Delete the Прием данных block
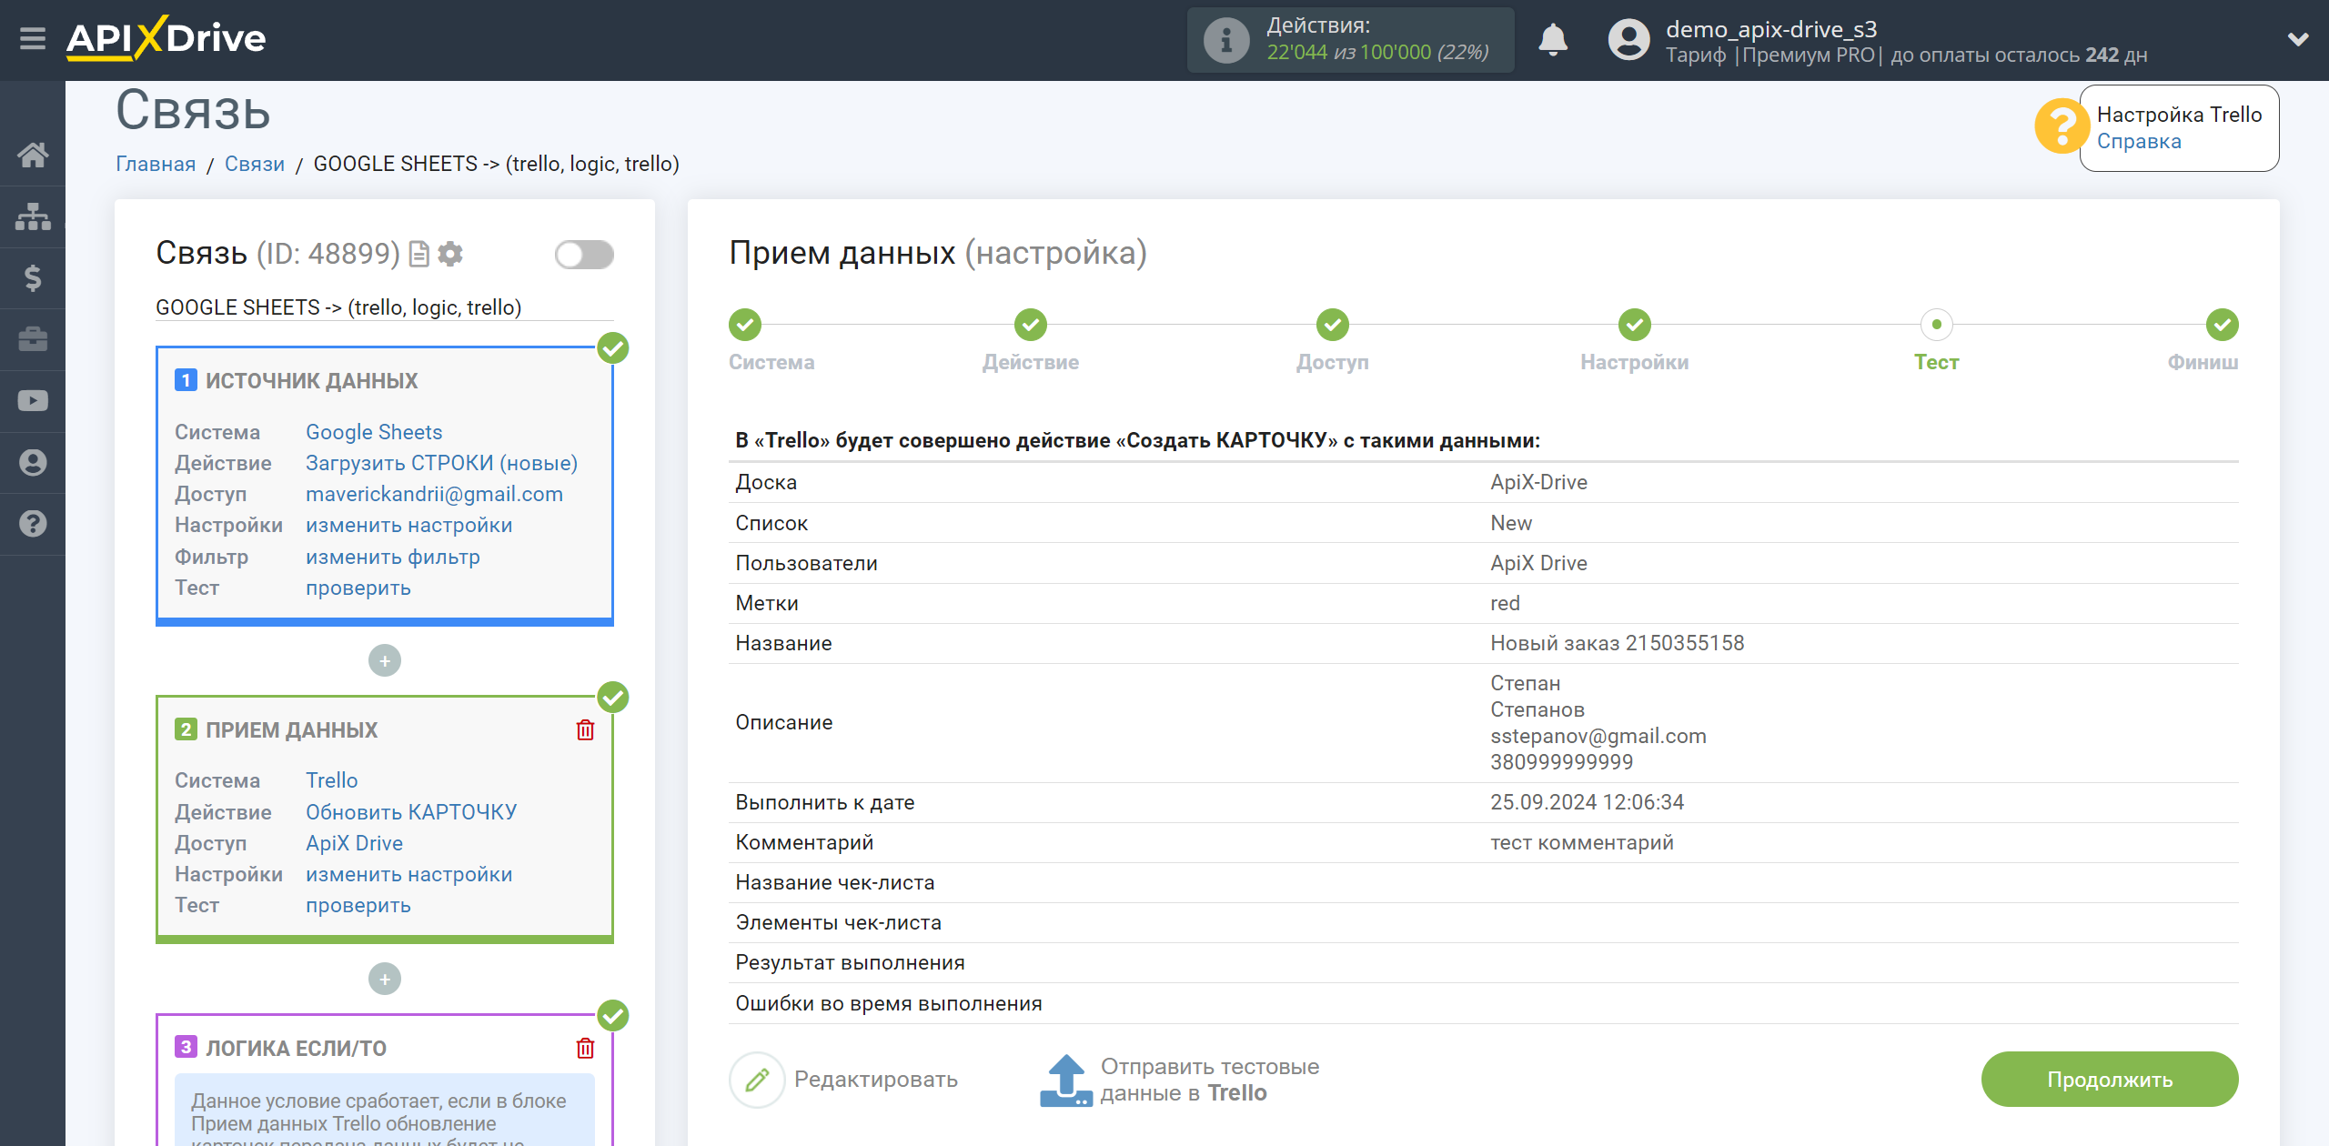 (585, 729)
